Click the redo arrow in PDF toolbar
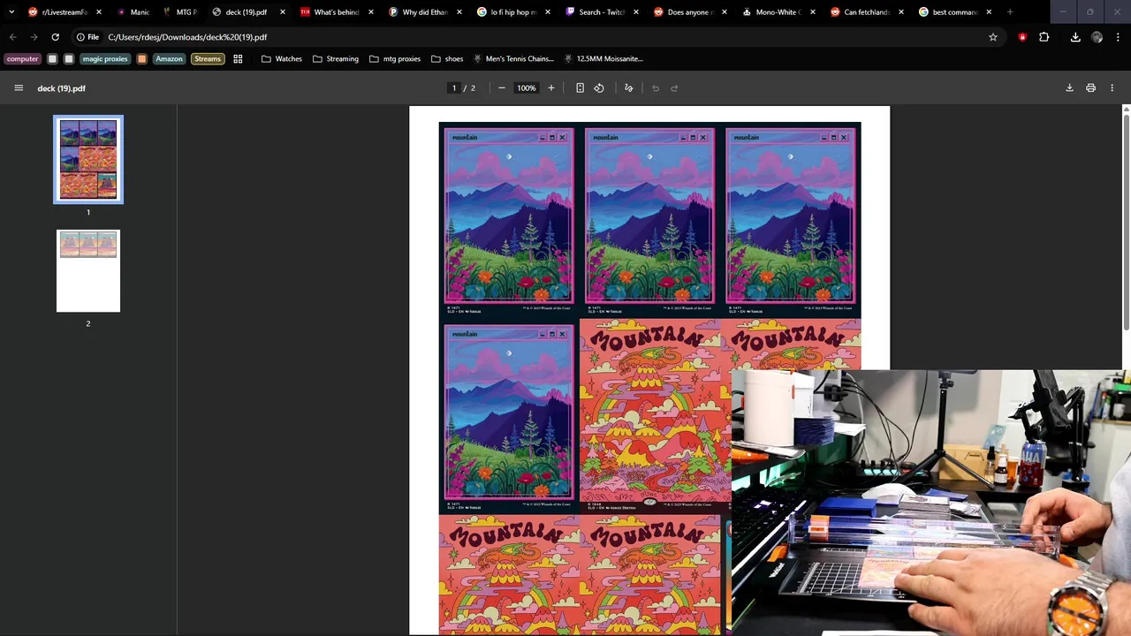 (x=674, y=88)
